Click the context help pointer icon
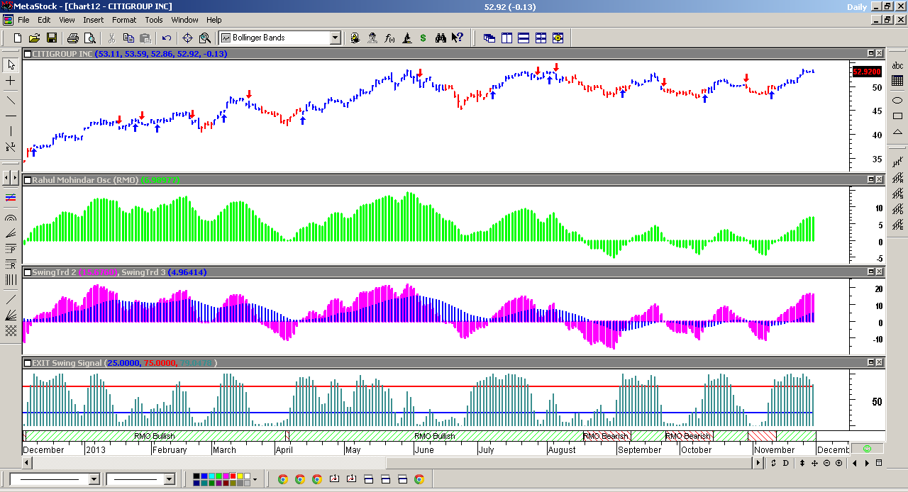Image resolution: width=908 pixels, height=492 pixels. coord(458,38)
